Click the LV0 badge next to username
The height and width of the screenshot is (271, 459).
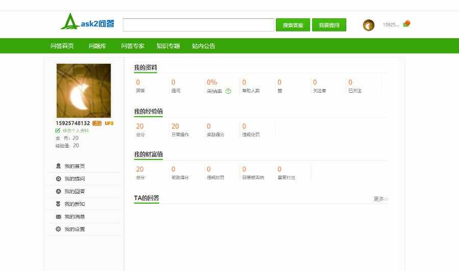(109, 123)
